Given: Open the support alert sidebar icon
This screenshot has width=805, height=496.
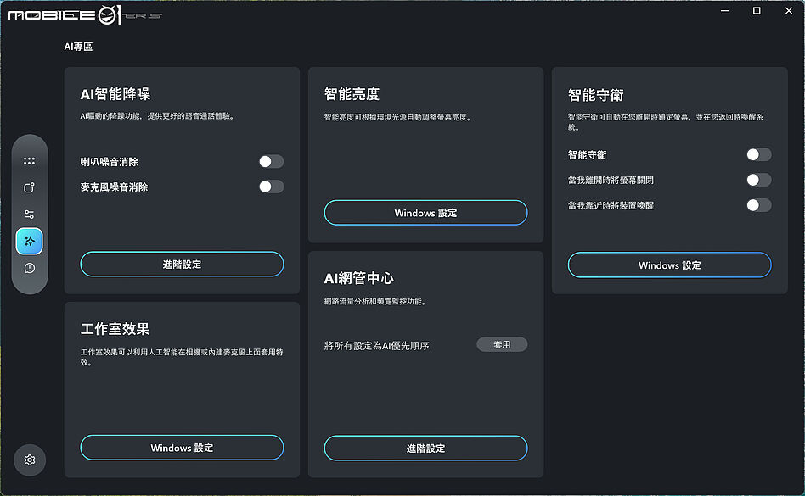Looking at the screenshot, I should click(29, 268).
